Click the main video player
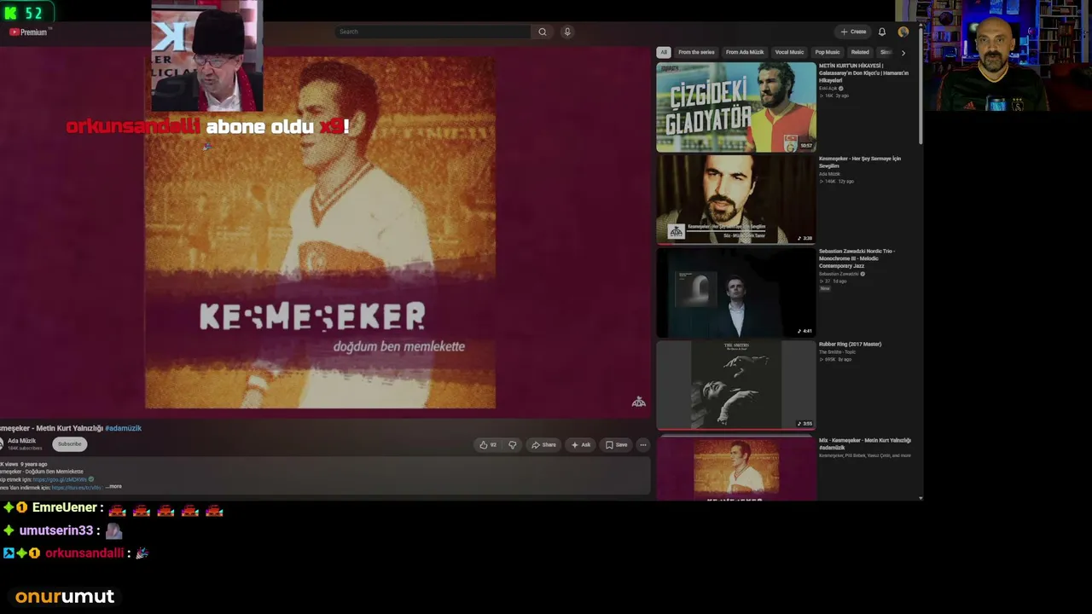This screenshot has width=1092, height=614. [x=325, y=232]
